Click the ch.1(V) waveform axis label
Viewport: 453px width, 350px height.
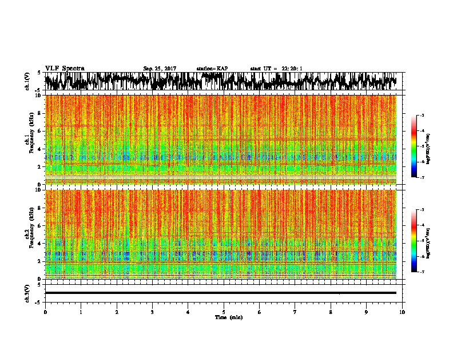pos(27,81)
